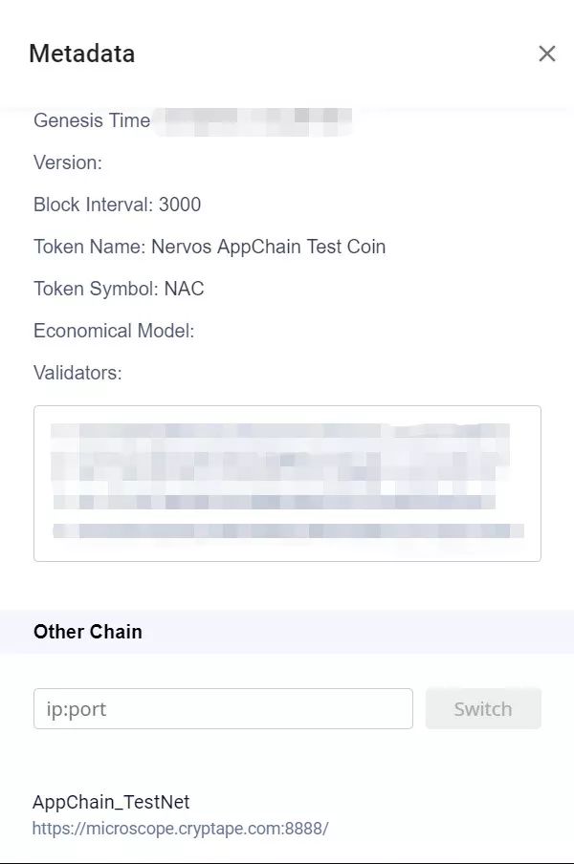Screen dimensions: 574x864
Task: Click the Genesis Time label
Action: [91, 120]
